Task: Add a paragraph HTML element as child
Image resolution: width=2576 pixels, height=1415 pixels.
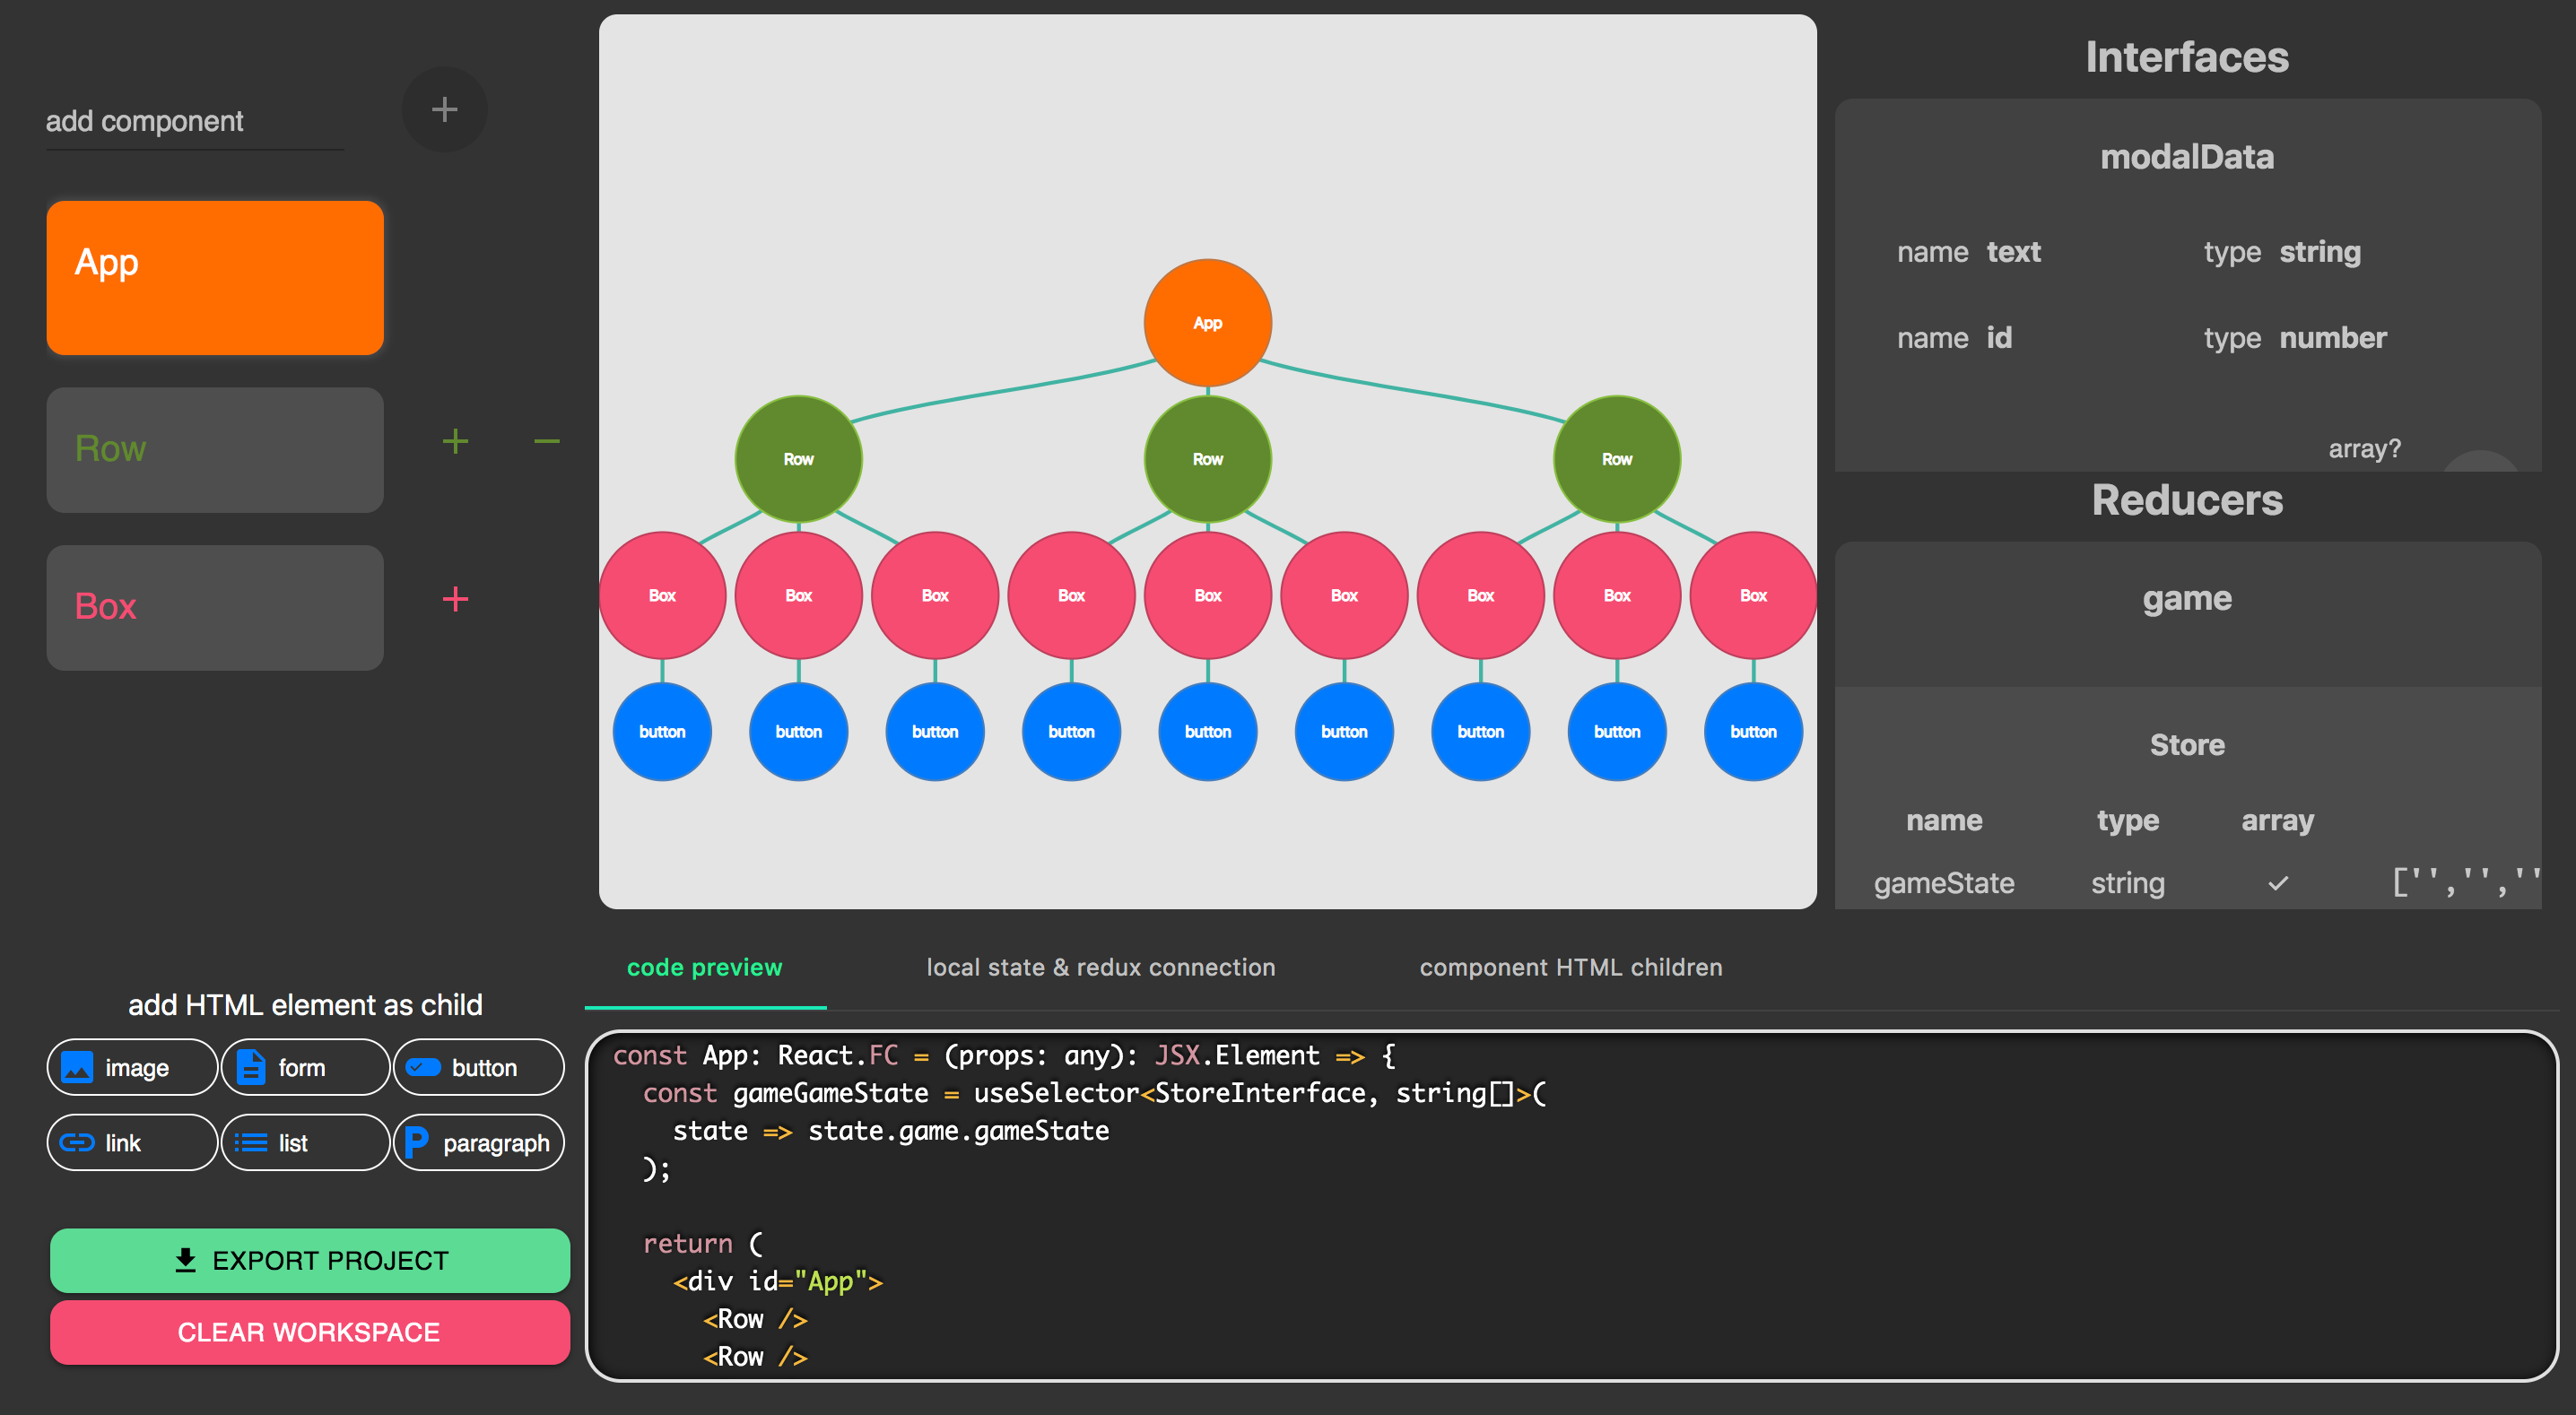Action: [x=479, y=1142]
